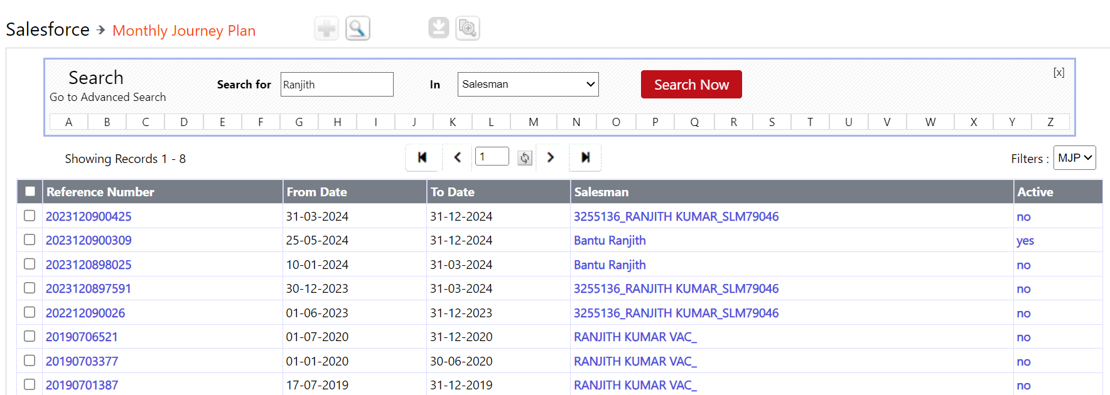Open salesman 3255136_RANJITH KUMAR in first row
The height and width of the screenshot is (395, 1110).
click(676, 216)
